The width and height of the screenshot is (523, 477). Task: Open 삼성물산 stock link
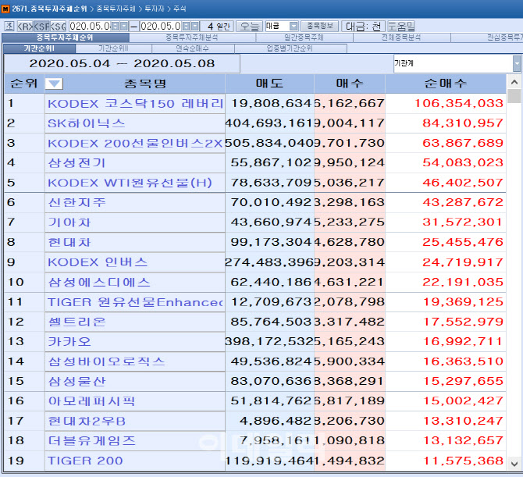coord(76,381)
